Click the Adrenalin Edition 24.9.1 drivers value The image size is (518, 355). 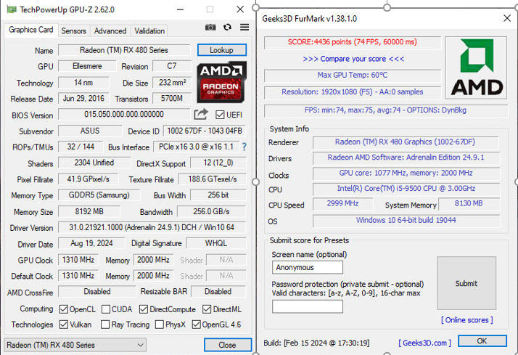click(406, 158)
